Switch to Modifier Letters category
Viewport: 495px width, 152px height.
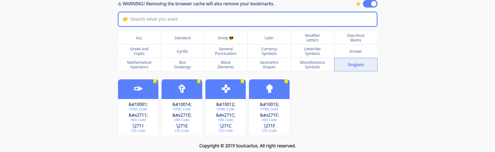[313, 38]
